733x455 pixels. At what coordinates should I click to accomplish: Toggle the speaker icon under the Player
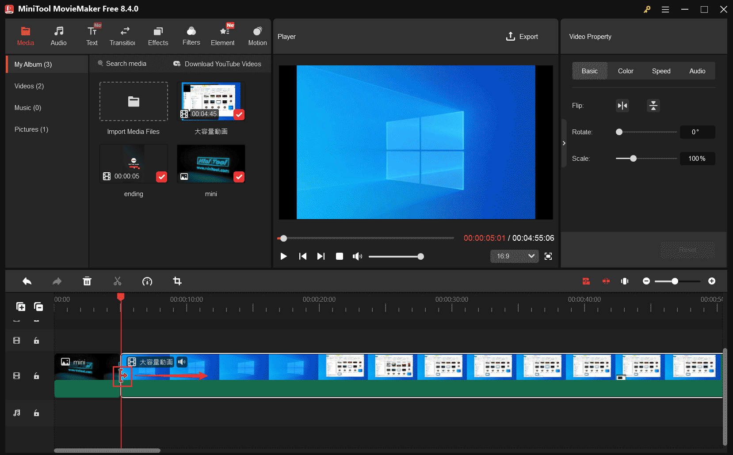(357, 256)
